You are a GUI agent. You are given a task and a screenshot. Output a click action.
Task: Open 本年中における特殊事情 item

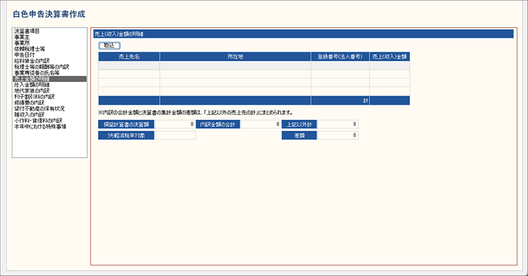(40, 126)
